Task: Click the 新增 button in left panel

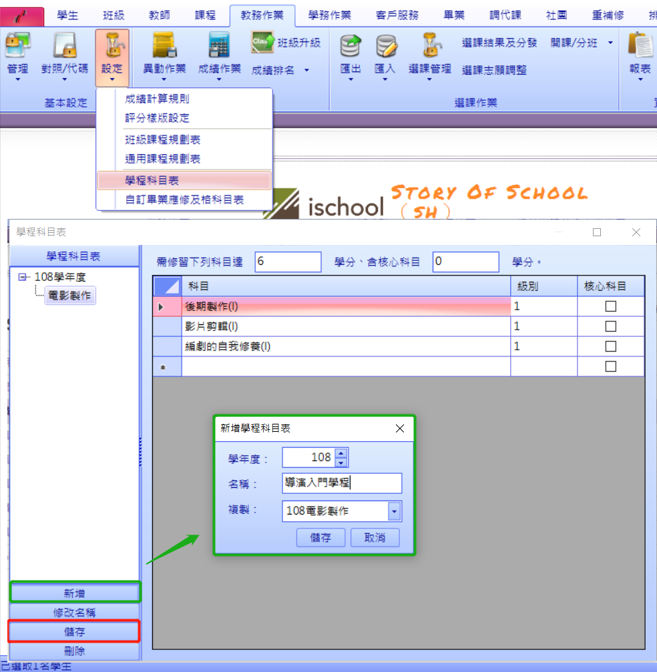Action: [x=75, y=593]
